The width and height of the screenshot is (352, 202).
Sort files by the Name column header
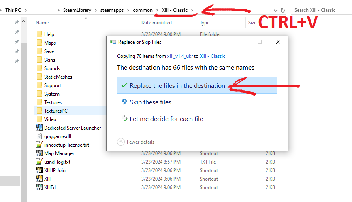(42, 23)
